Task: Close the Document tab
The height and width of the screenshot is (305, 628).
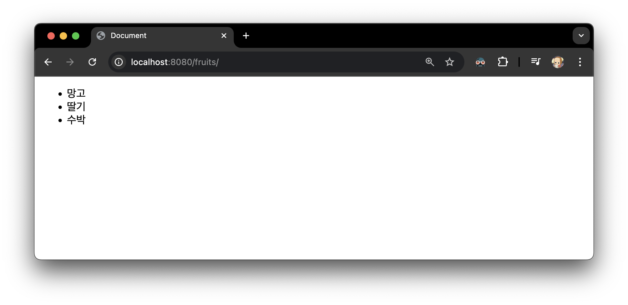Action: (224, 36)
